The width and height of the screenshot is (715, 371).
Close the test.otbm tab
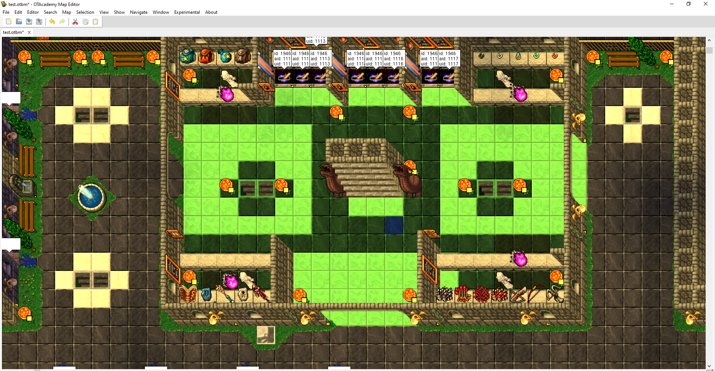pyautogui.click(x=29, y=32)
